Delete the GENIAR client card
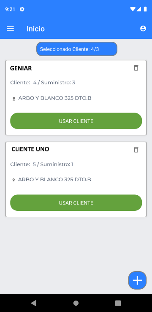The image size is (152, 312). 136,68
